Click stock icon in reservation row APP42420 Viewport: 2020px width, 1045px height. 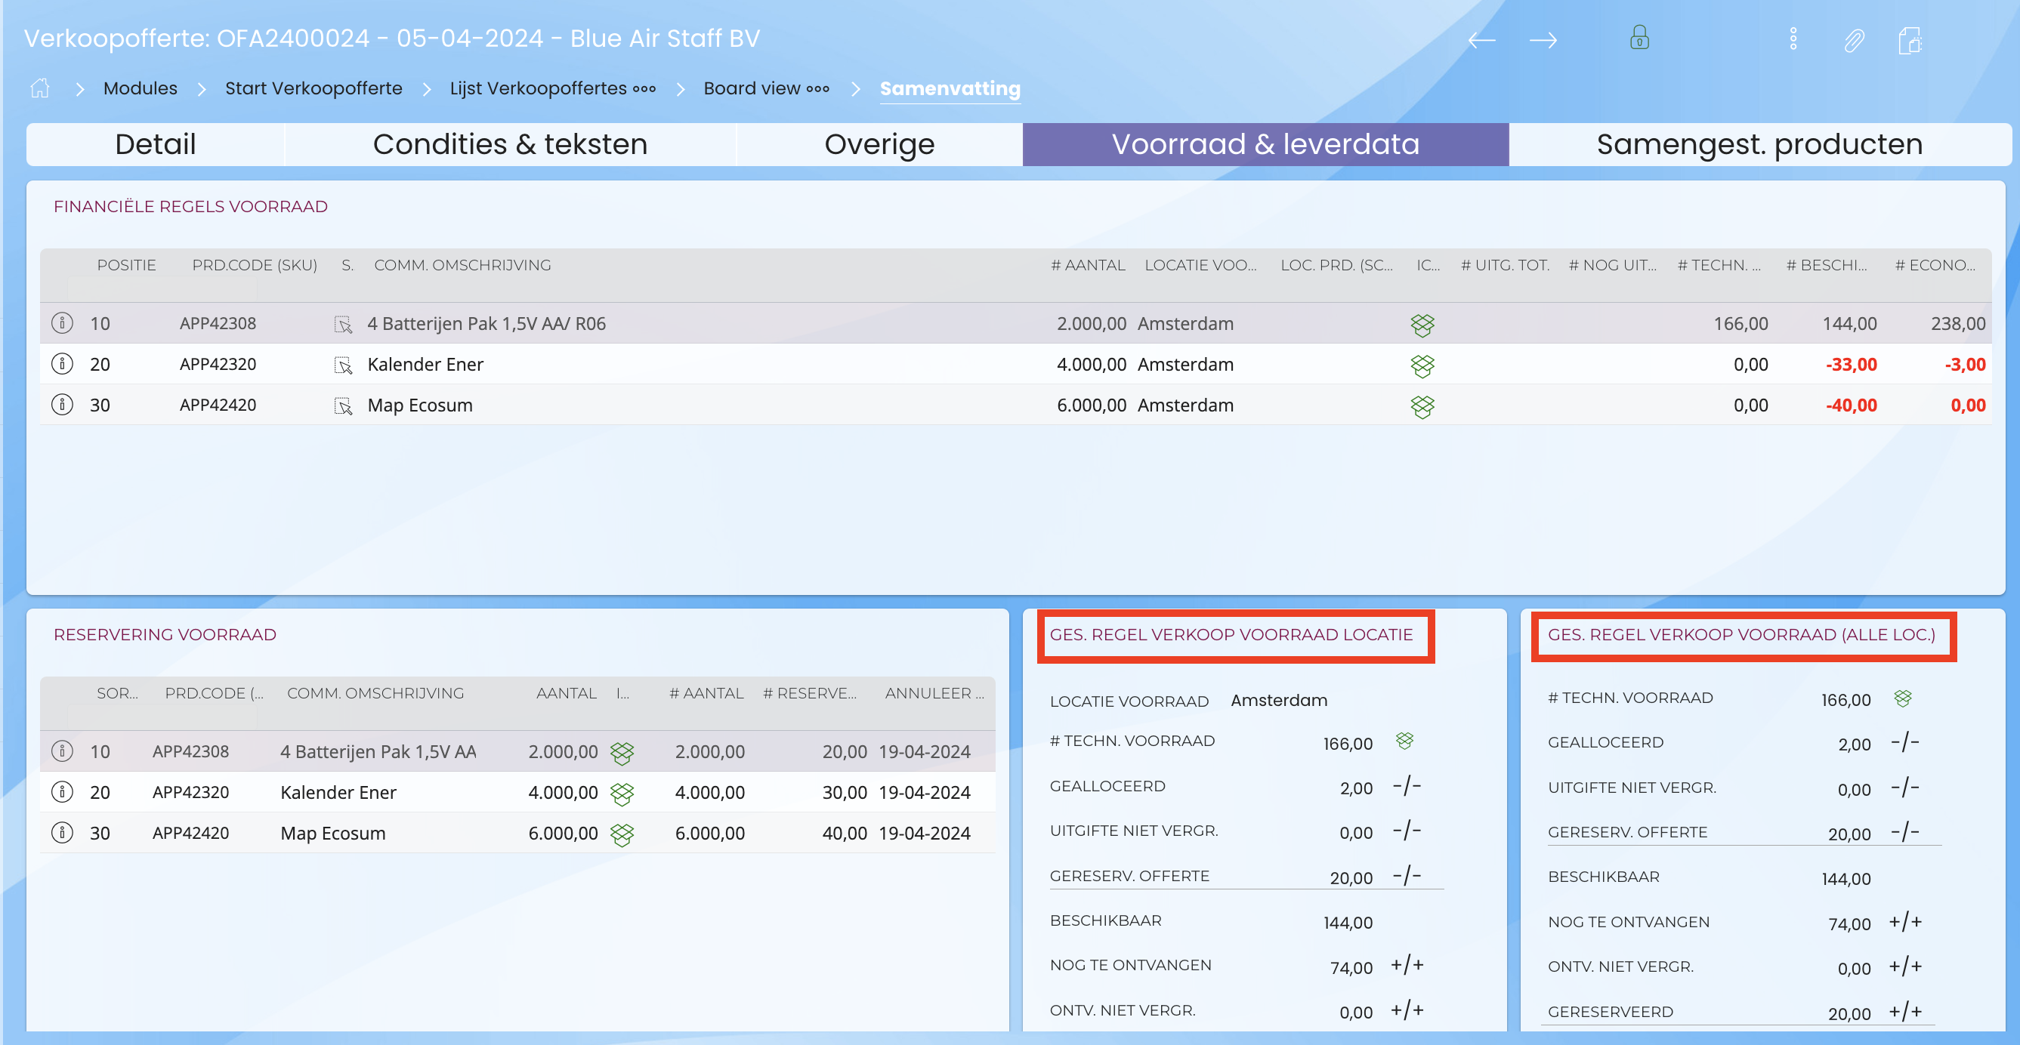[622, 834]
